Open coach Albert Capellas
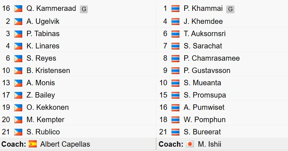This screenshot has width=288, height=151. (65, 144)
